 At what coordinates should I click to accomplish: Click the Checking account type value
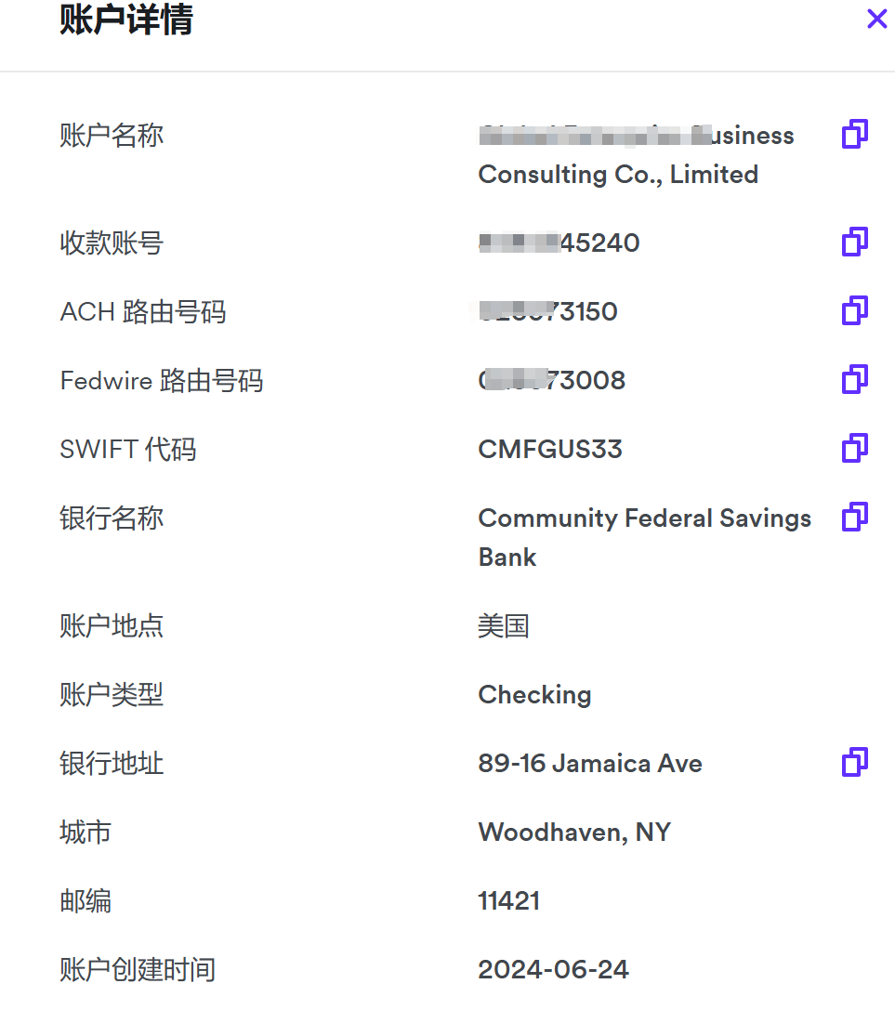(534, 695)
